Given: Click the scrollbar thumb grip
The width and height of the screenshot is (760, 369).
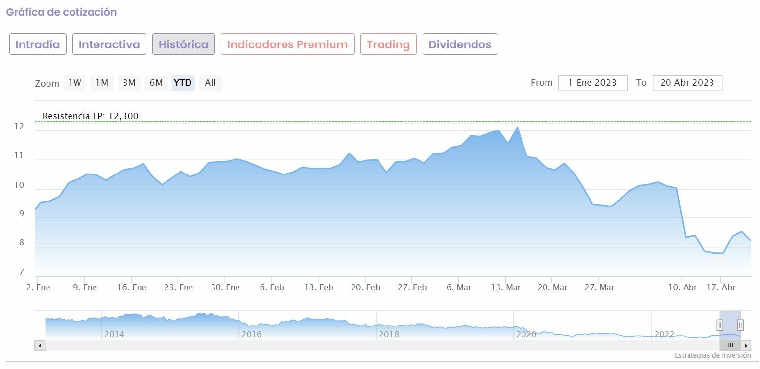Looking at the screenshot, I should [730, 346].
